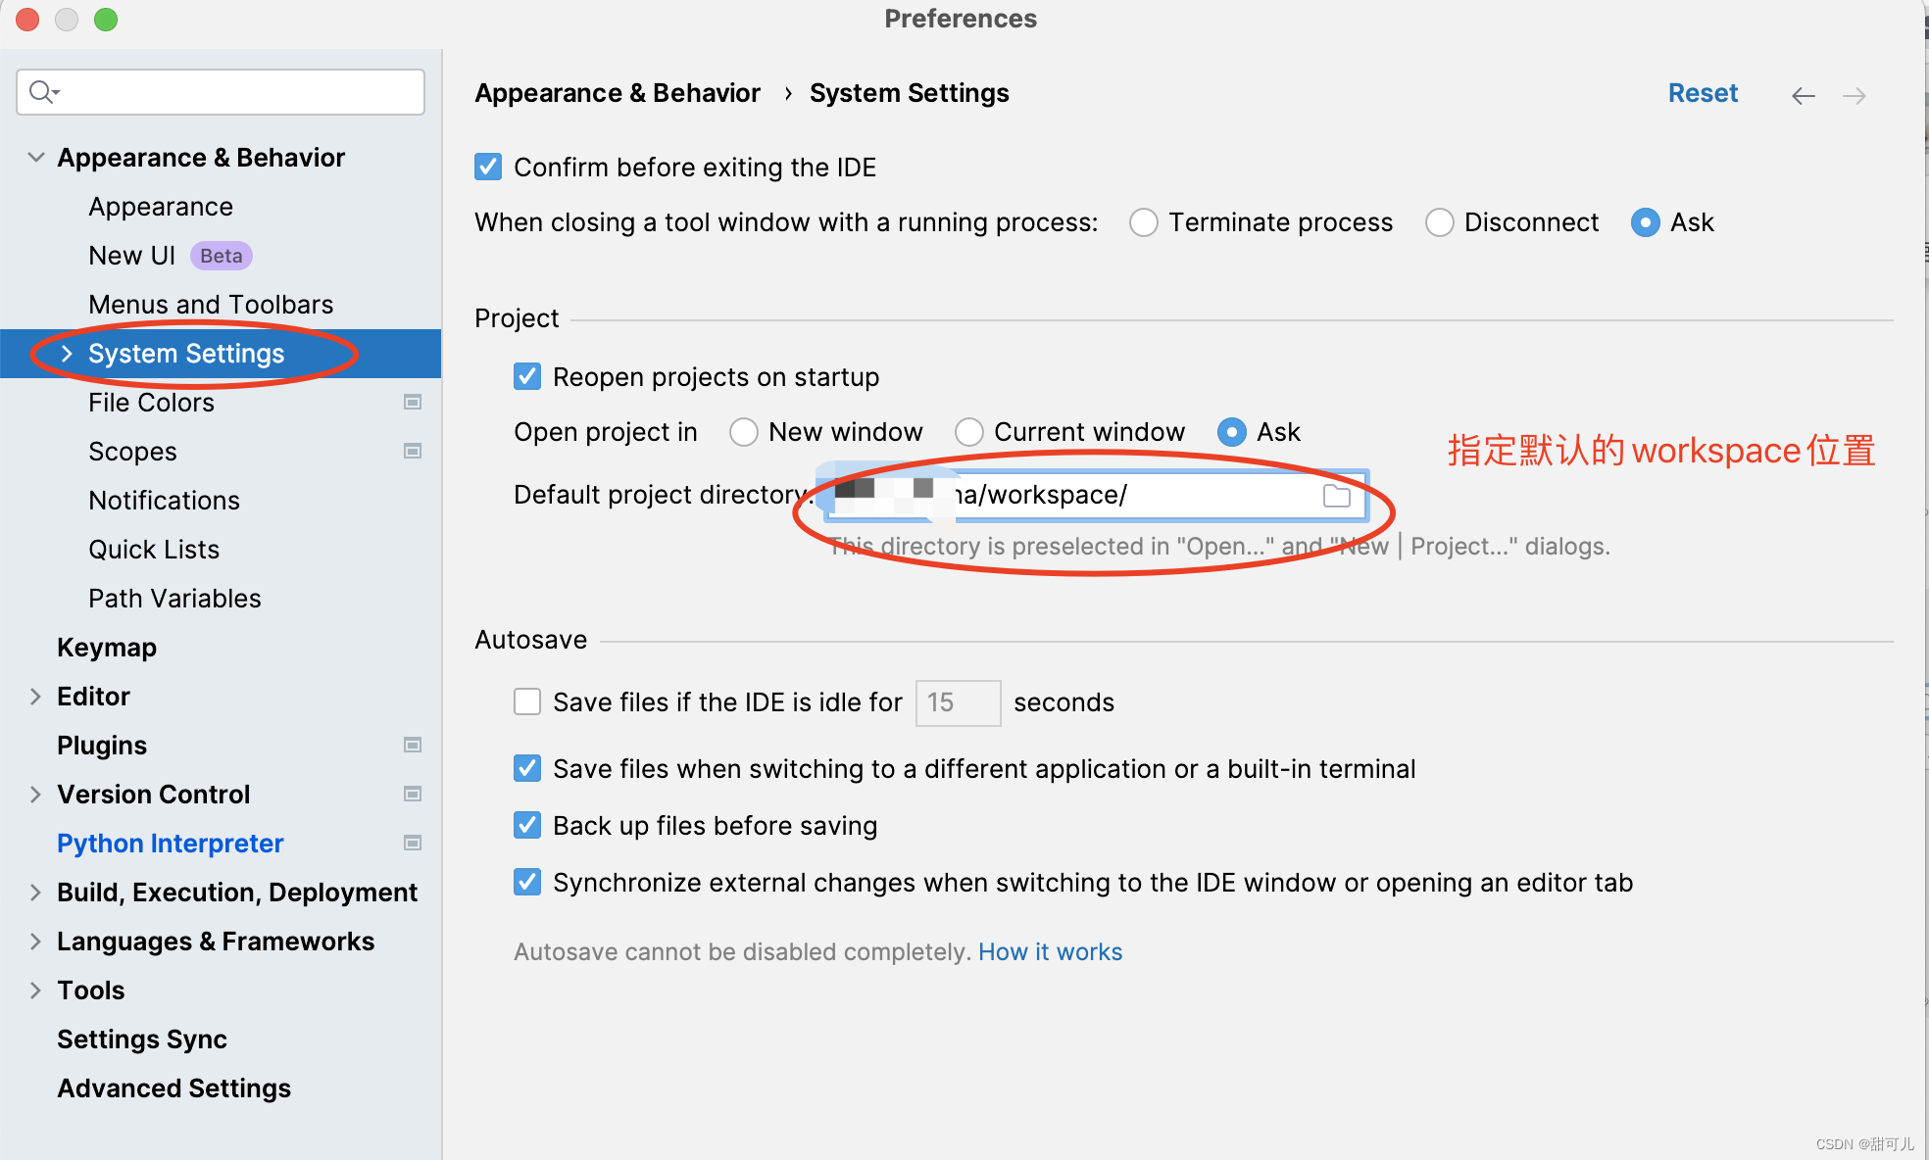Toggle Reopen projects on startup checkbox
The image size is (1929, 1160).
click(x=529, y=374)
